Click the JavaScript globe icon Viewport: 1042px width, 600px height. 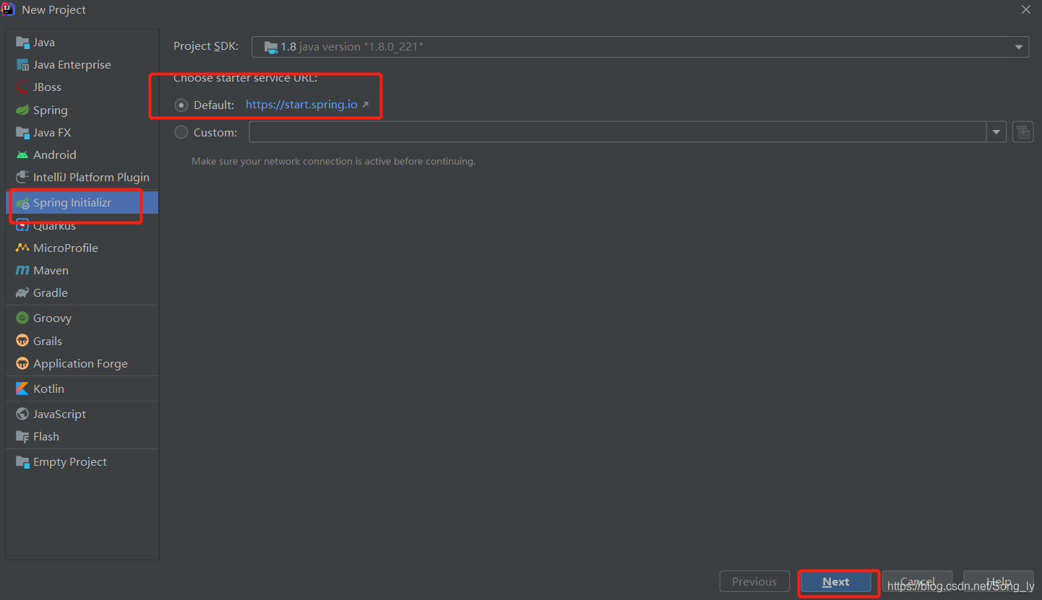click(22, 414)
